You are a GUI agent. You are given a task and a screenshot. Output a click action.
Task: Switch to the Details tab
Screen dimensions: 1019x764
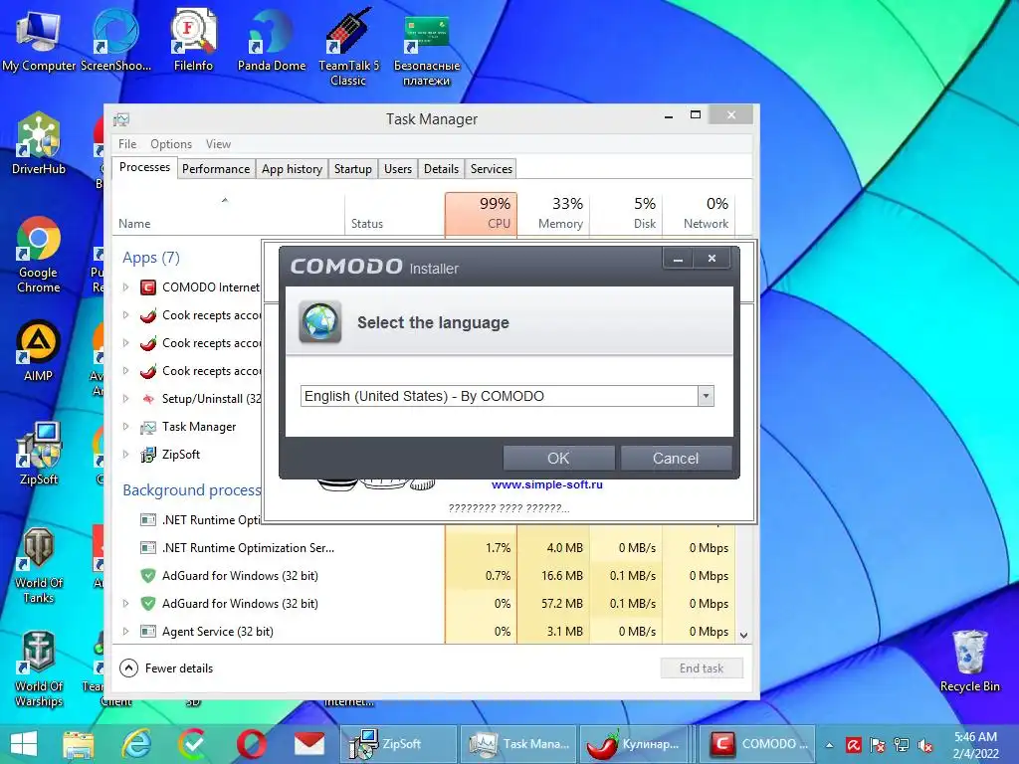pyautogui.click(x=441, y=169)
